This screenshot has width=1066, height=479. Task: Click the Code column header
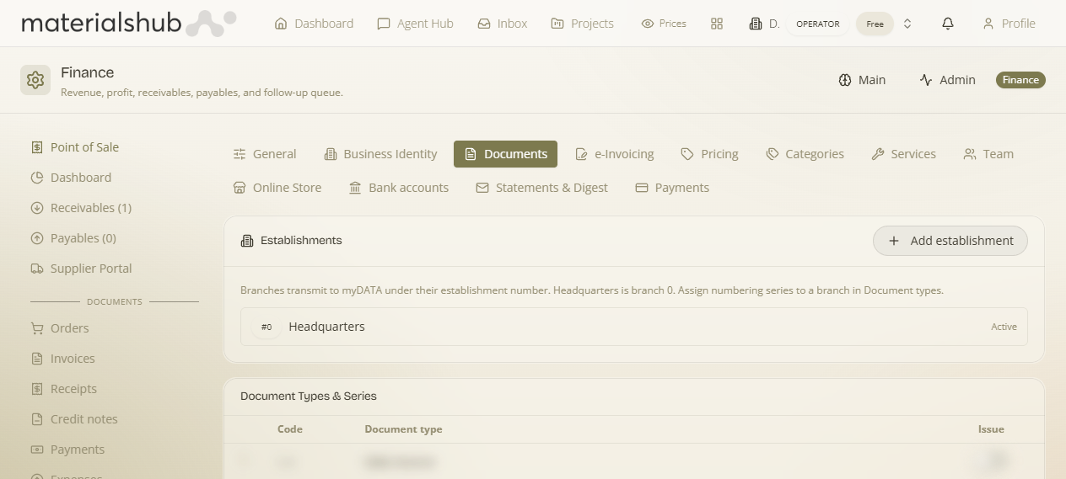(290, 429)
